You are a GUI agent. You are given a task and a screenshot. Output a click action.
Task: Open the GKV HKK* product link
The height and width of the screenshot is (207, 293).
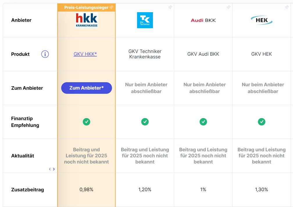85,54
